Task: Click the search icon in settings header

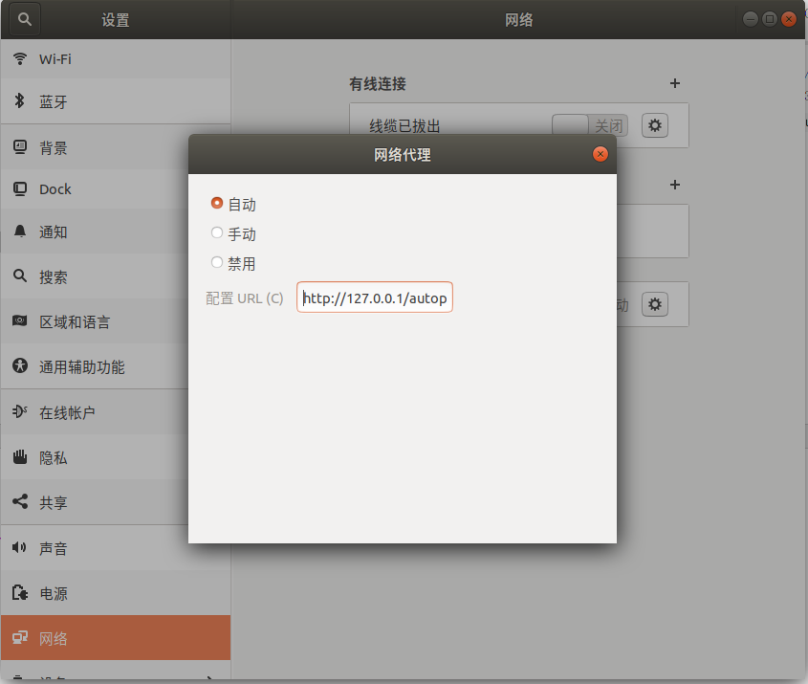Action: [x=25, y=19]
